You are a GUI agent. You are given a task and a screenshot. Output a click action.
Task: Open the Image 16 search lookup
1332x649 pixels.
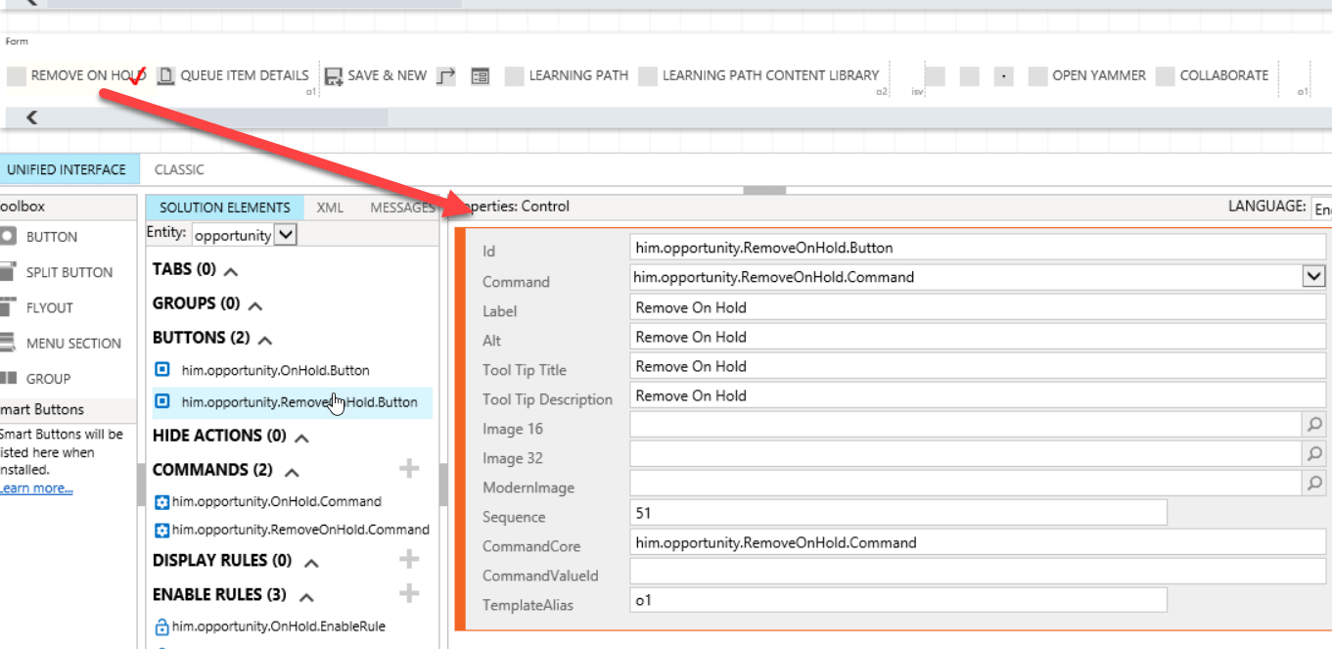1315,424
